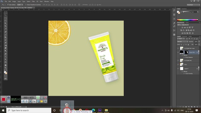Open the Fill value dropdown
Viewport: 201px width, 113px height.
(x=199, y=45)
